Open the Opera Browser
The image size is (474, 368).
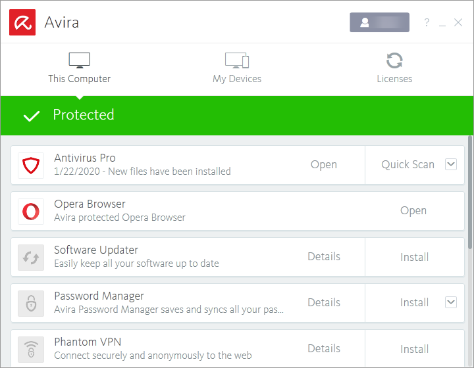point(413,210)
